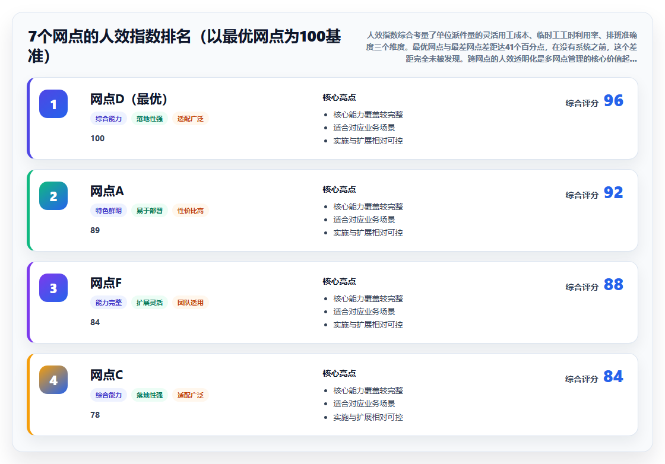This screenshot has width=665, height=464.
Task: Click 适合对应业务场景 bullet in 网点C card
Action: pyautogui.click(x=365, y=404)
